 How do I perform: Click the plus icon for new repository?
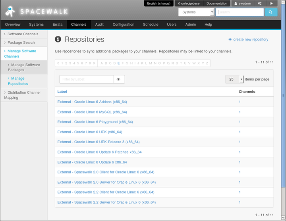point(230,39)
